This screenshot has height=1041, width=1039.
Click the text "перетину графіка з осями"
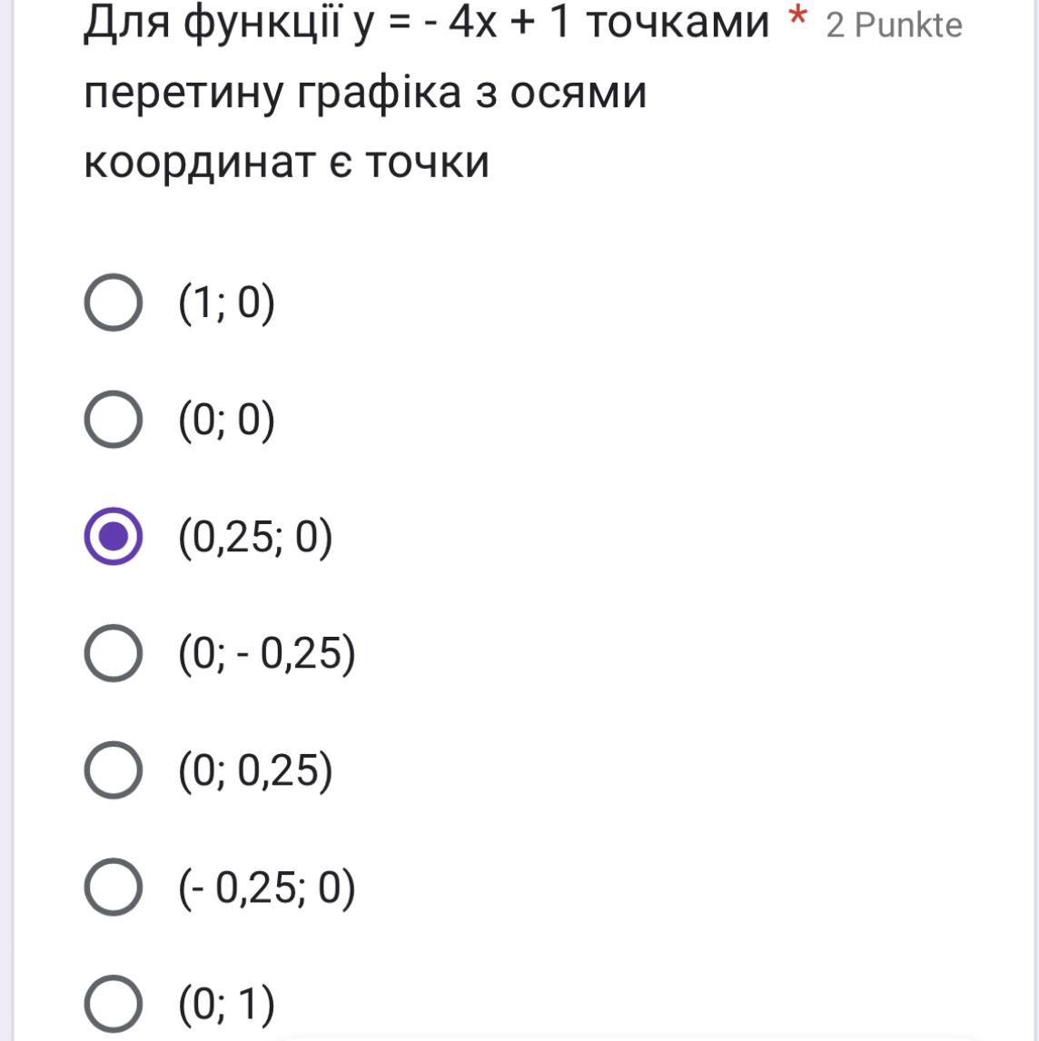pyautogui.click(x=365, y=92)
